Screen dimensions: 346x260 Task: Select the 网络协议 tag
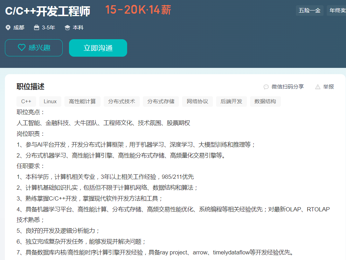pos(198,101)
